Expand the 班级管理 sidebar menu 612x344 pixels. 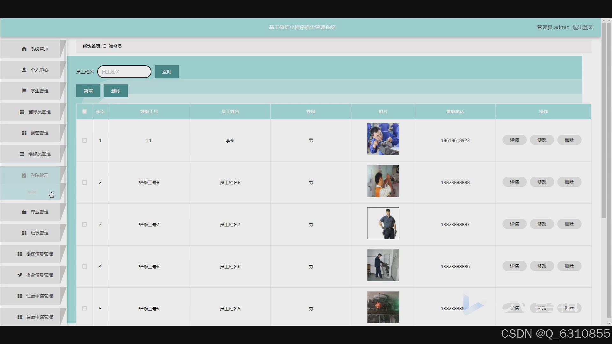[x=39, y=233]
